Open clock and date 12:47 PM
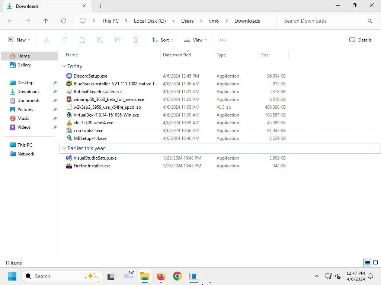This screenshot has width=381, height=285. pos(356,276)
